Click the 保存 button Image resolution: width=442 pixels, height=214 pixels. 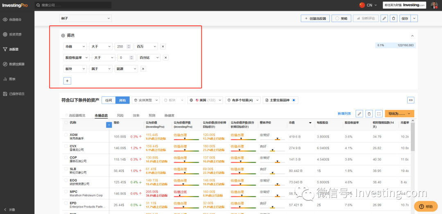coord(405,18)
